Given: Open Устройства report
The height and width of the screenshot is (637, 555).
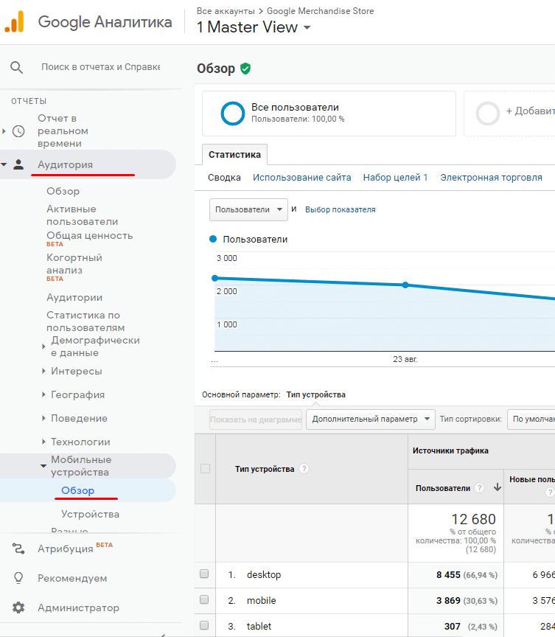Looking at the screenshot, I should [x=90, y=514].
